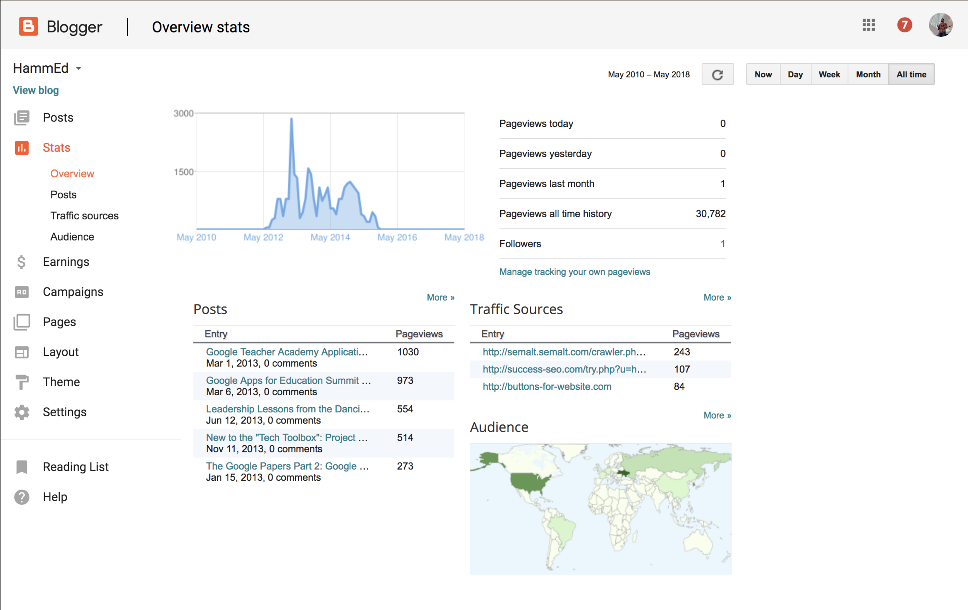This screenshot has height=610, width=968.
Task: Click the Pageviews last month row label
Action: point(547,183)
